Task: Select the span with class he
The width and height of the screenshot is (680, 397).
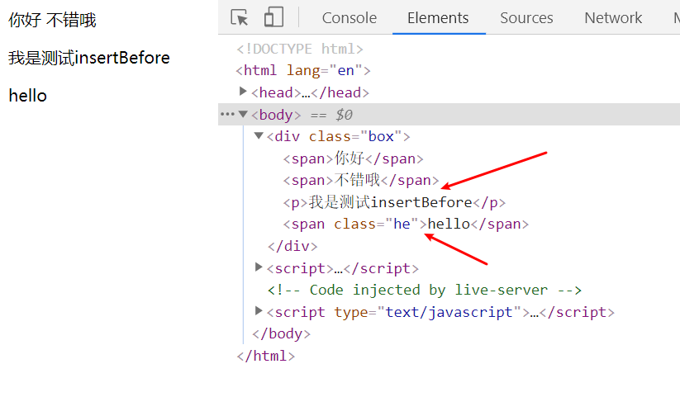Action: (405, 224)
